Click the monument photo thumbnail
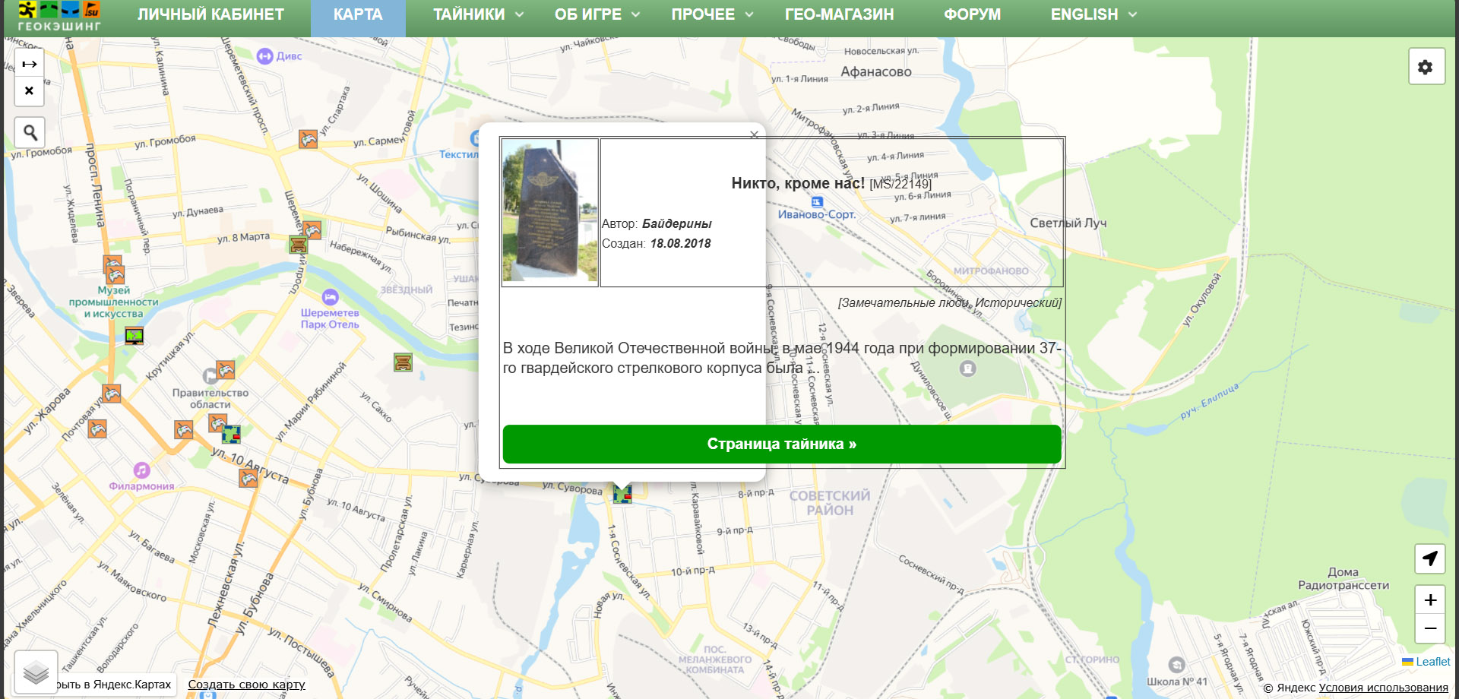 (550, 210)
